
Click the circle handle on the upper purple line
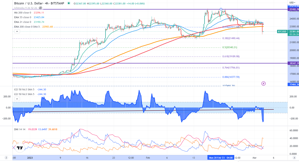coord(221,9)
